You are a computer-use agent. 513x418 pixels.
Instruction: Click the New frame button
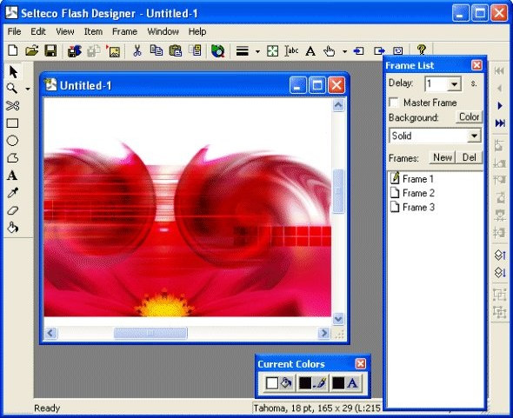(x=443, y=157)
